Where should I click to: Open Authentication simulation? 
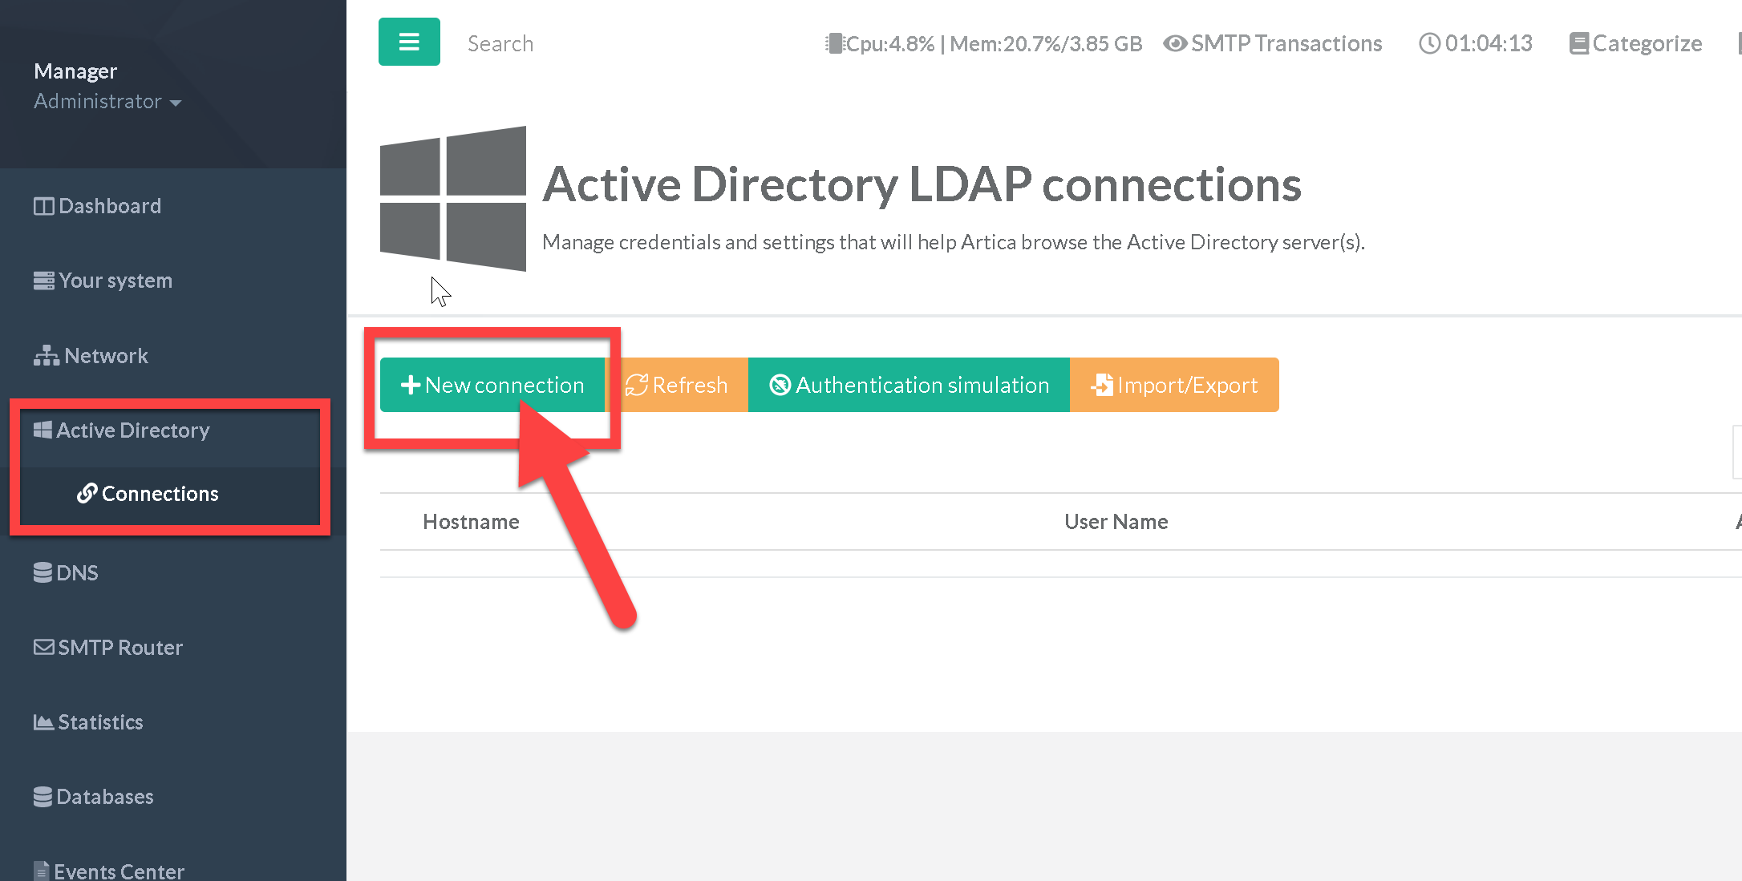[x=909, y=386]
